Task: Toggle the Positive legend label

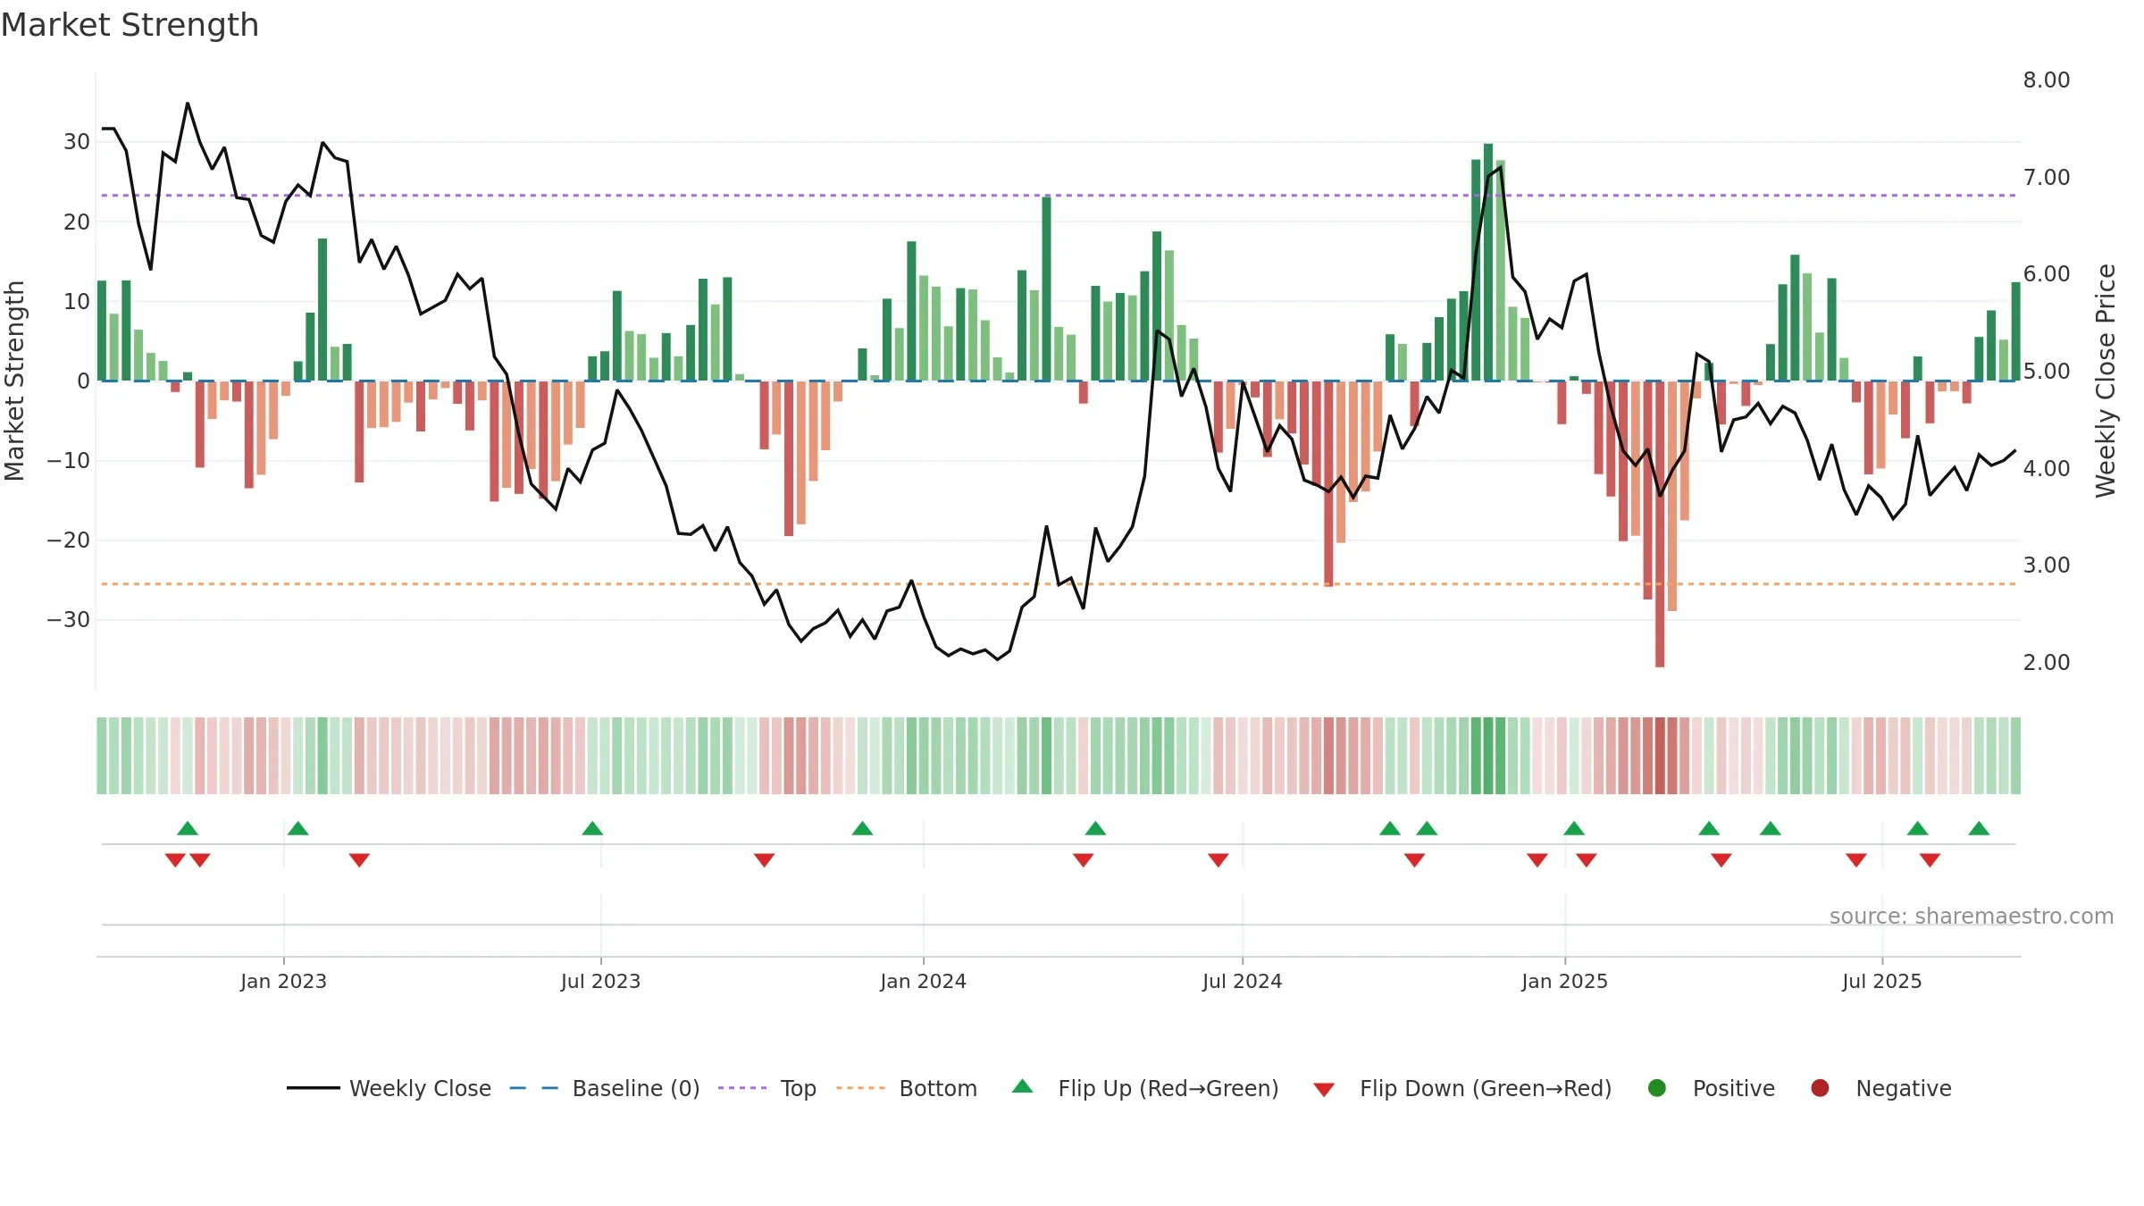Action: click(x=1734, y=1089)
